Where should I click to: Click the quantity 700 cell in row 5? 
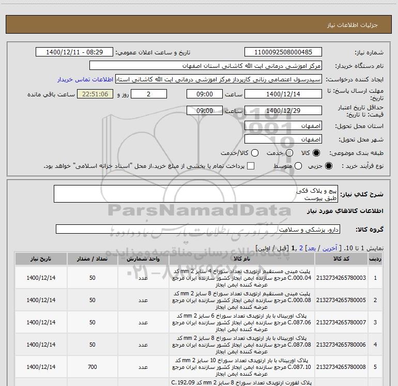pyautogui.click(x=93, y=367)
